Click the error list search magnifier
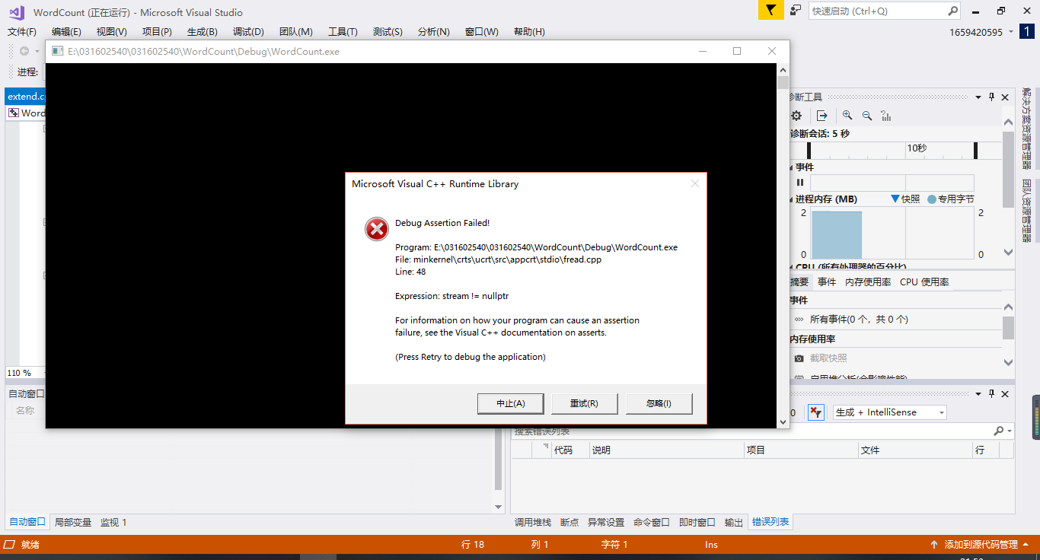The image size is (1040, 560). tap(999, 431)
